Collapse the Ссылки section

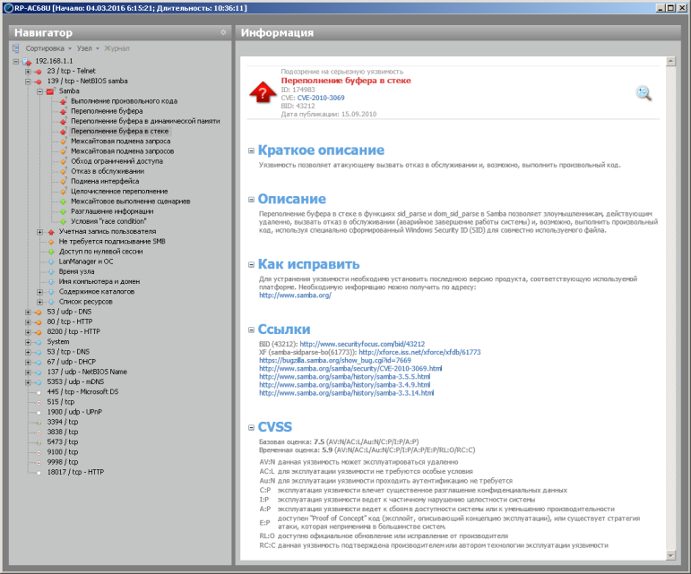[x=251, y=330]
